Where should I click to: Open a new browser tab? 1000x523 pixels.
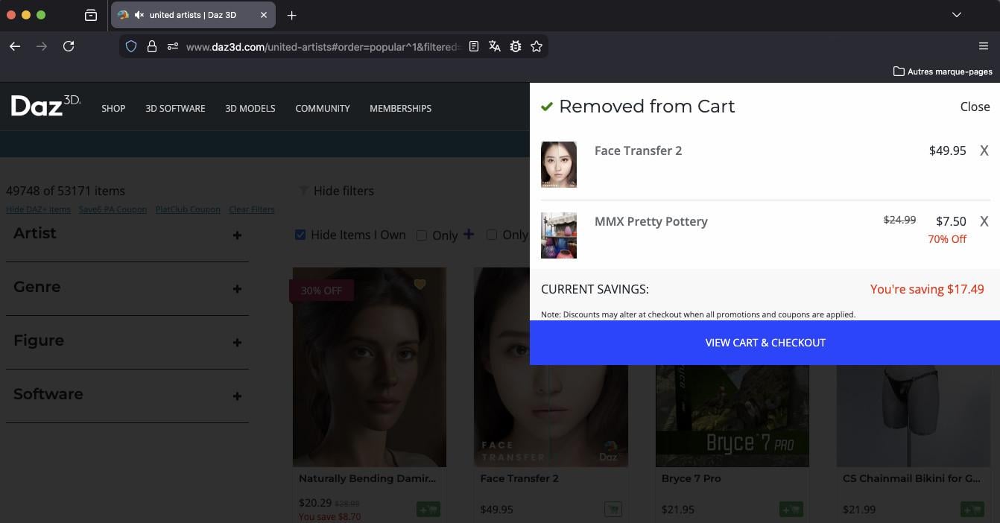coord(292,15)
